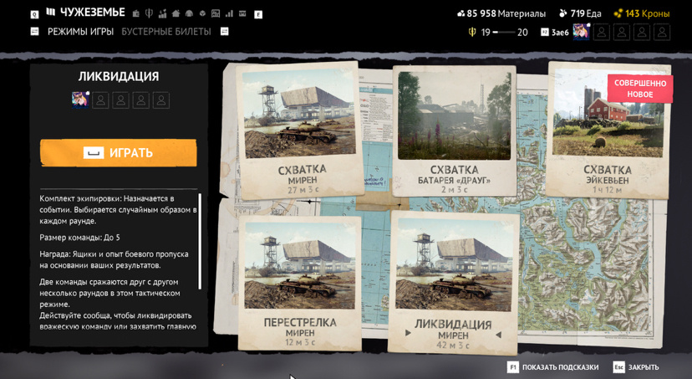
Task: Click the player avatar under ЛИКВИДАЦИЯ heading
Action: 80,100
